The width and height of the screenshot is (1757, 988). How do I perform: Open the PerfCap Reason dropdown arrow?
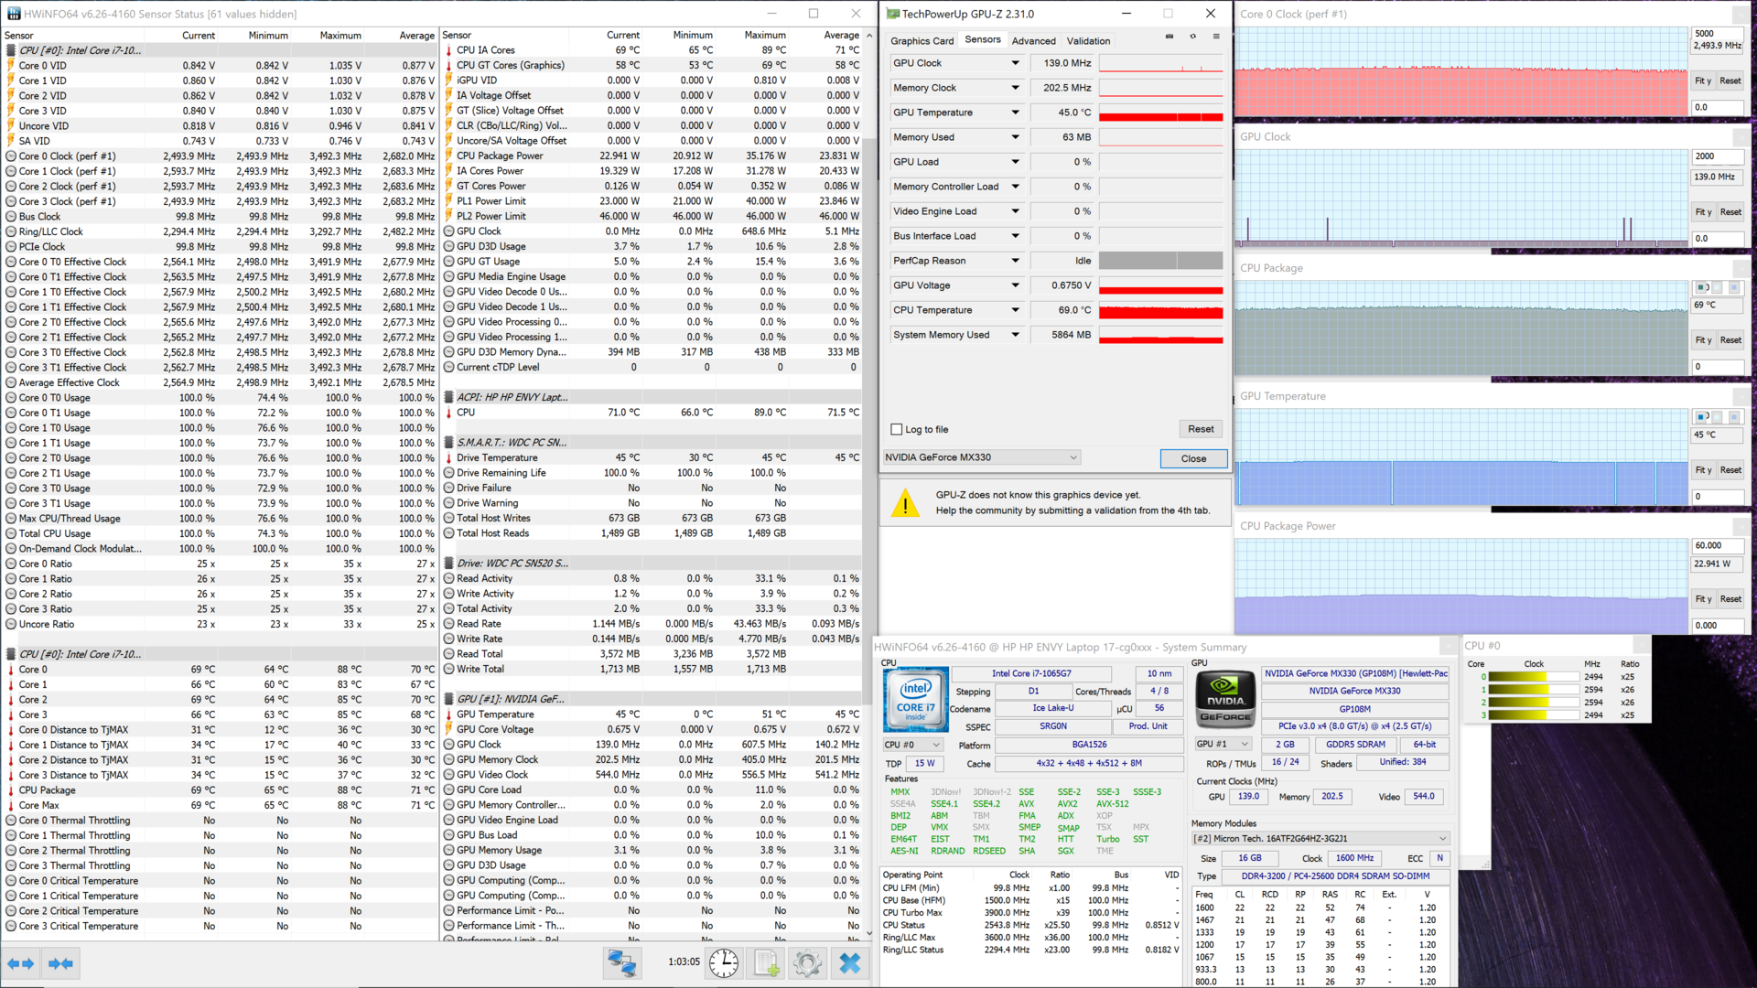coord(1015,262)
